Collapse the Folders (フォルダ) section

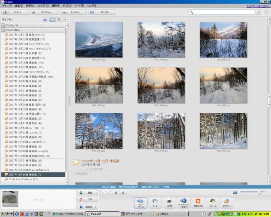click(x=3, y=30)
